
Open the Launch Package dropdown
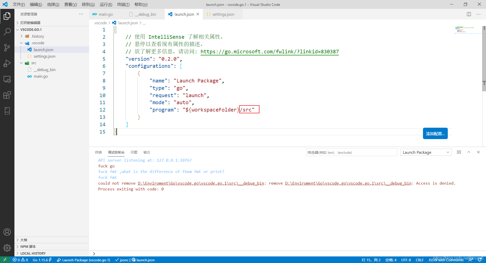click(x=426, y=152)
